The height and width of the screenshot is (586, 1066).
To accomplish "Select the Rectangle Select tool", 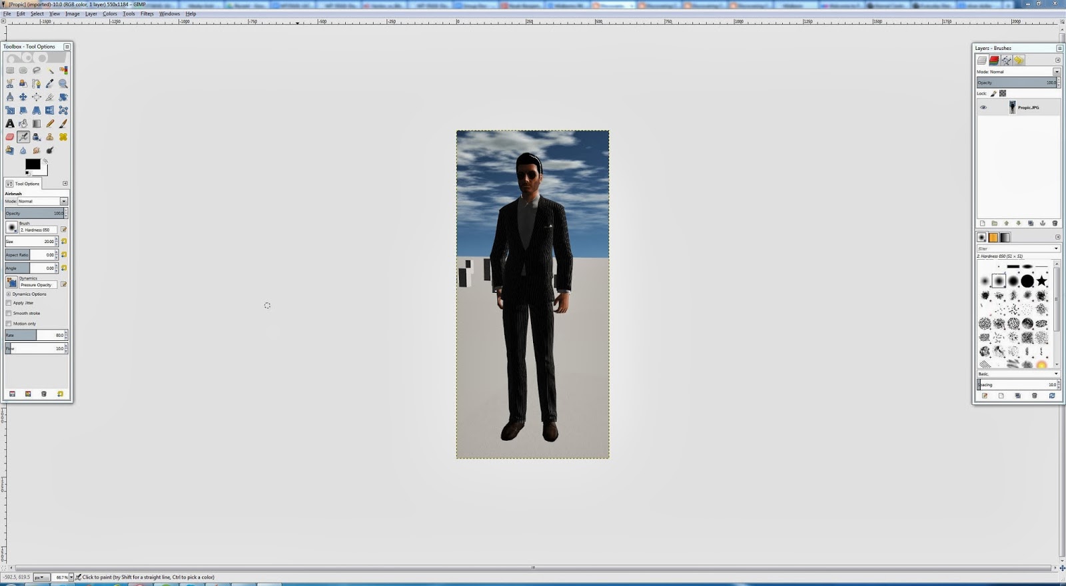I will [10, 70].
